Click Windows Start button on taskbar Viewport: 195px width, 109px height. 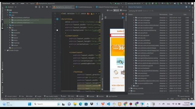click(x=30, y=104)
